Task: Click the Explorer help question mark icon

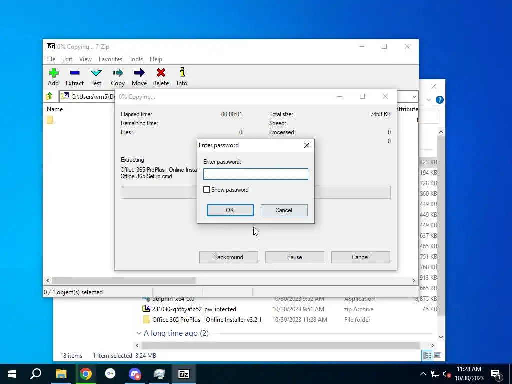Action: [440, 100]
